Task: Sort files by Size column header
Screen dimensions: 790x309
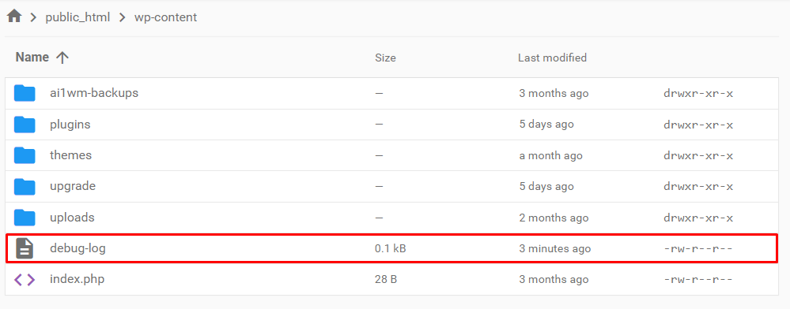Action: tap(385, 58)
